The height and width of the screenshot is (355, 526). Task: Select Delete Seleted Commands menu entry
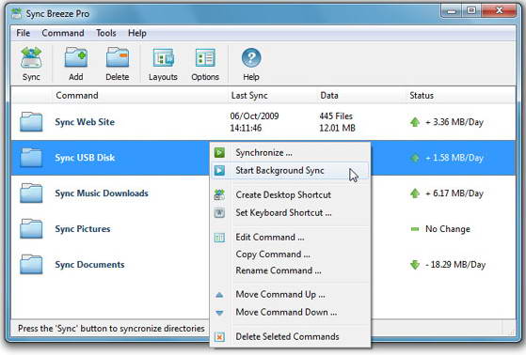291,336
